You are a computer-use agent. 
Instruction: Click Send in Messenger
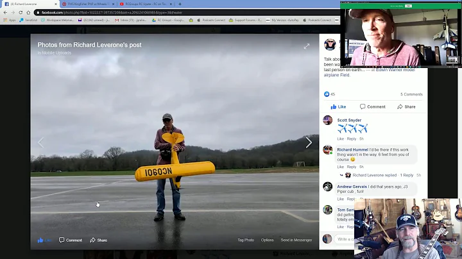pos(296,240)
